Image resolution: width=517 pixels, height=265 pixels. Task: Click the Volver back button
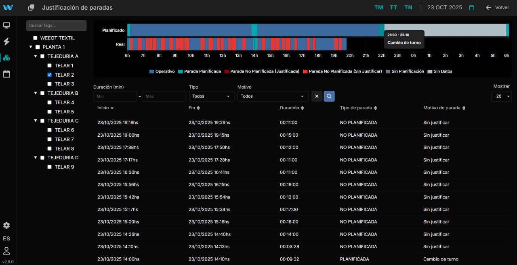point(498,8)
